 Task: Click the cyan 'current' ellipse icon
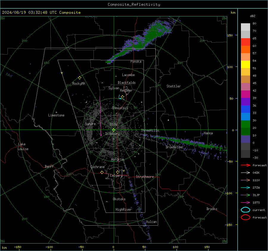[x=245, y=210]
